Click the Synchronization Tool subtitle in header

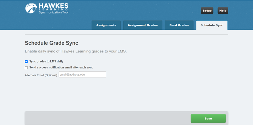click(53, 13)
